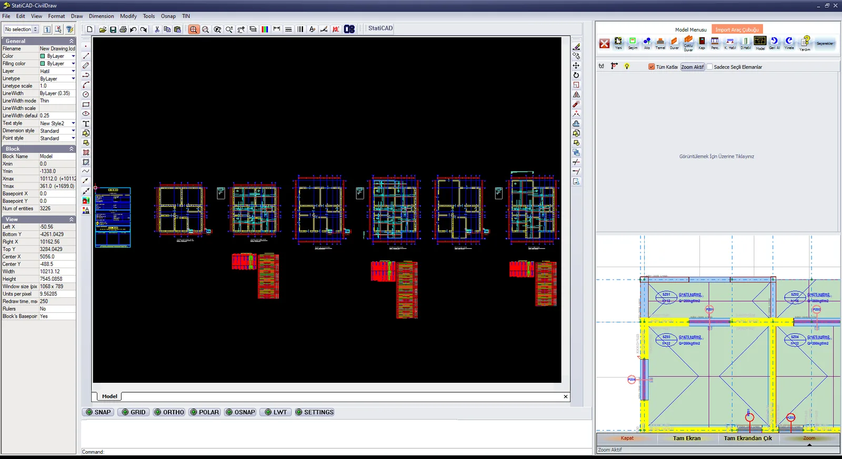The image size is (842, 459).
Task: Toggle GRID display
Action: pyautogui.click(x=133, y=412)
